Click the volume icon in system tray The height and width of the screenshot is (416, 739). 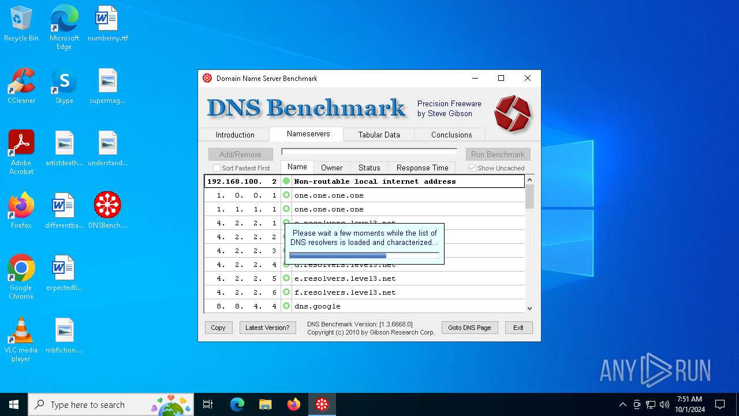pos(665,404)
